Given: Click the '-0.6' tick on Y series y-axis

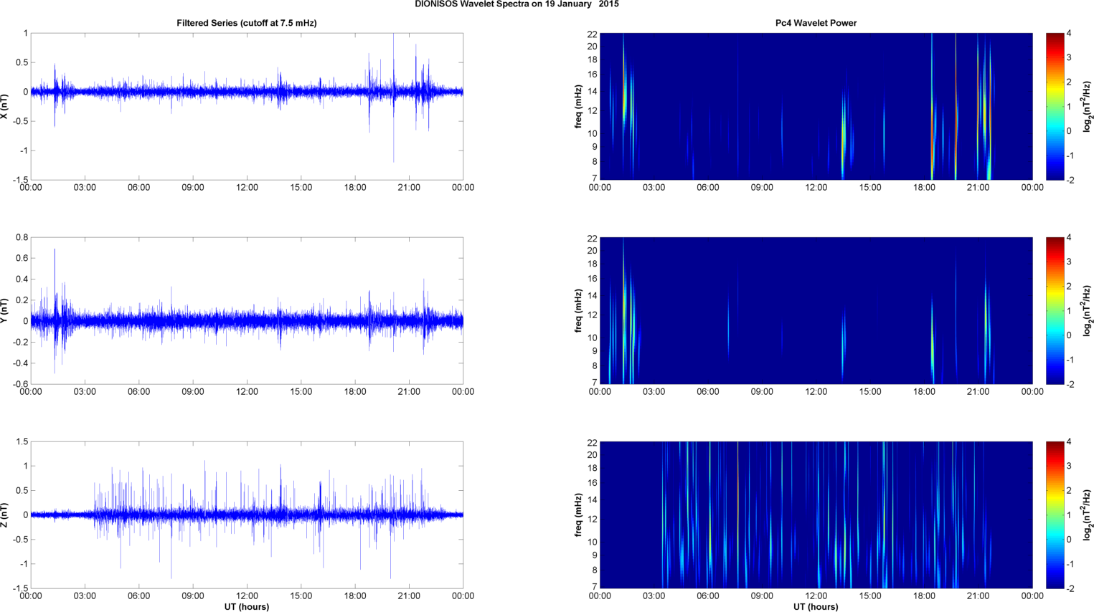Looking at the screenshot, I should pyautogui.click(x=21, y=384).
